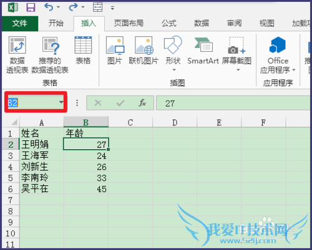This screenshot has width=312, height=250.
Task: Select column A header
Action: [42, 122]
